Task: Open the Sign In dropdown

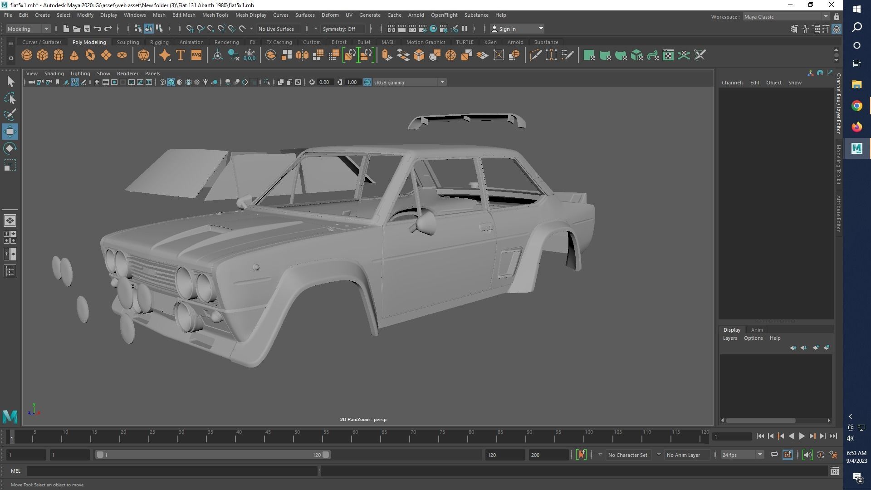Action: (517, 29)
